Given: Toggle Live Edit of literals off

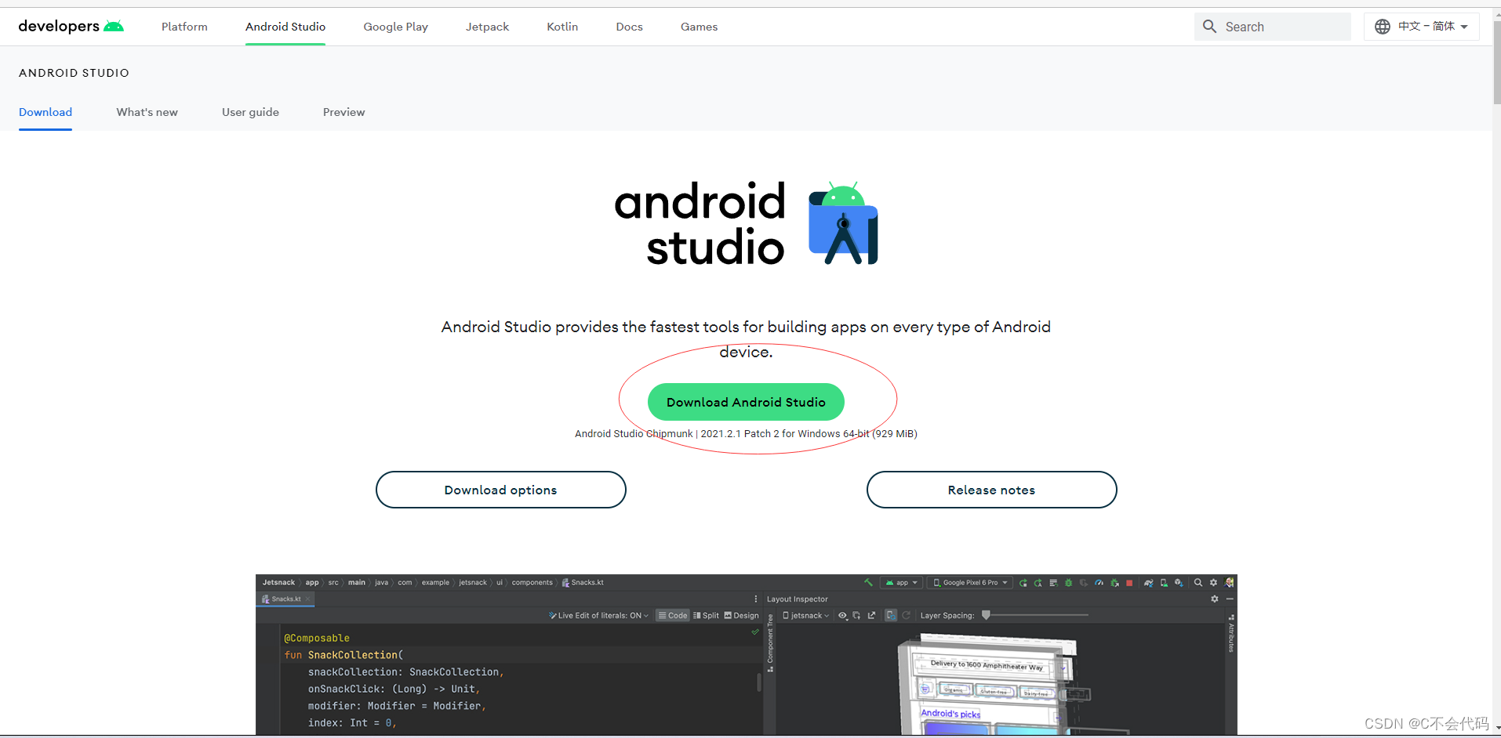Looking at the screenshot, I should 598,616.
